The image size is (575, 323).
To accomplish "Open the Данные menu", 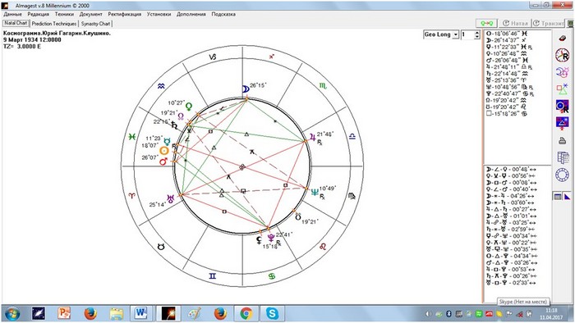I will 12,14.
